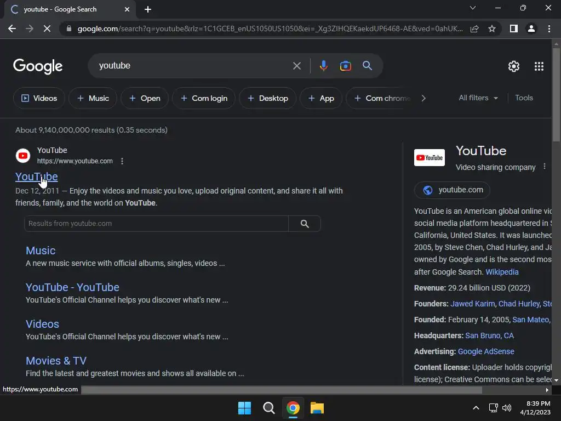Open the Jawed Karim founder link
Image resolution: width=561 pixels, height=421 pixels.
472,304
